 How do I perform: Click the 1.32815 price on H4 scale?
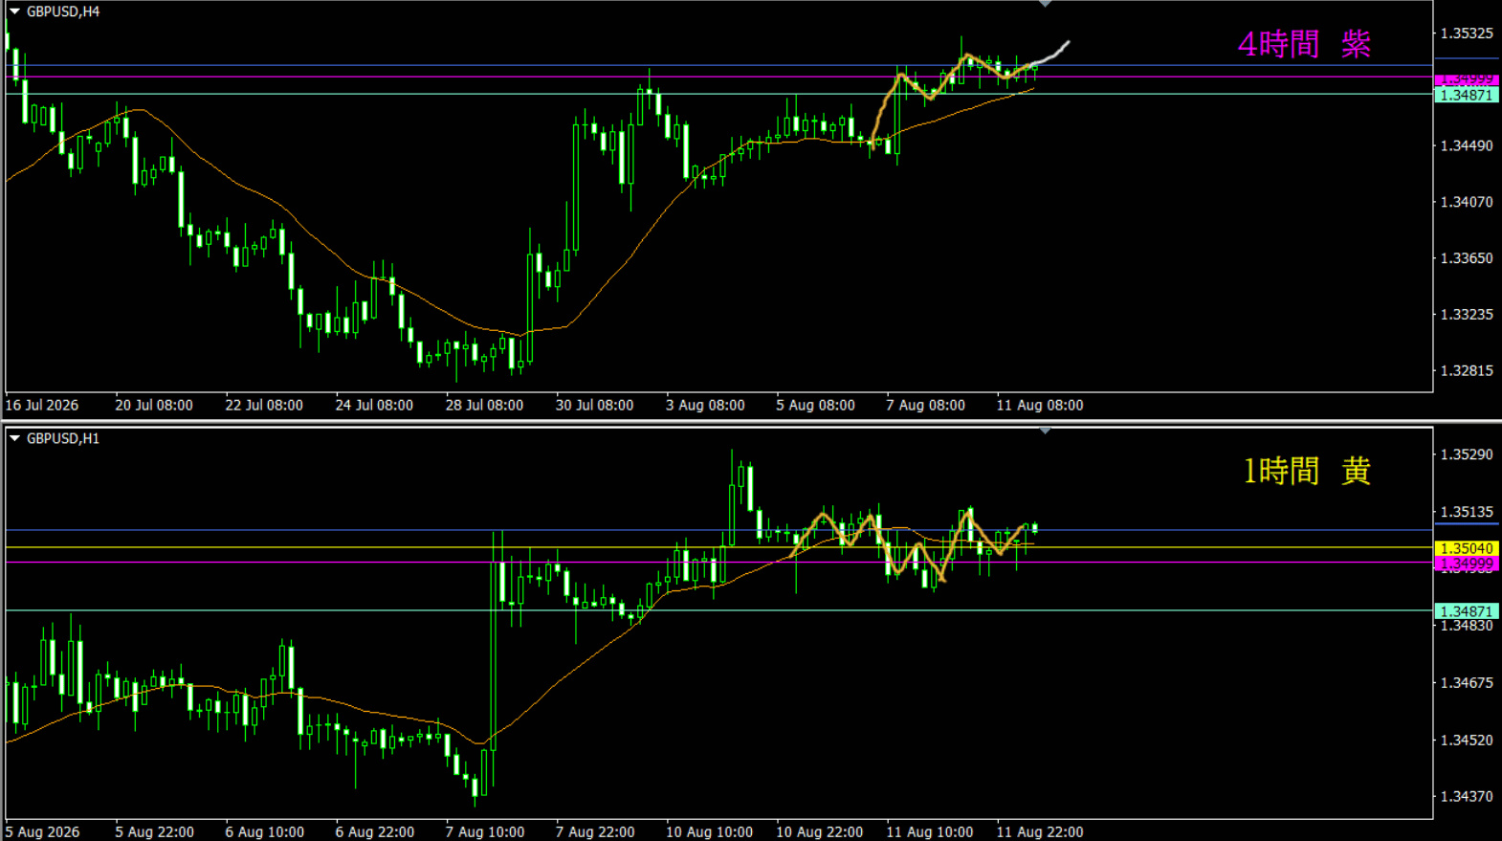[x=1467, y=370]
